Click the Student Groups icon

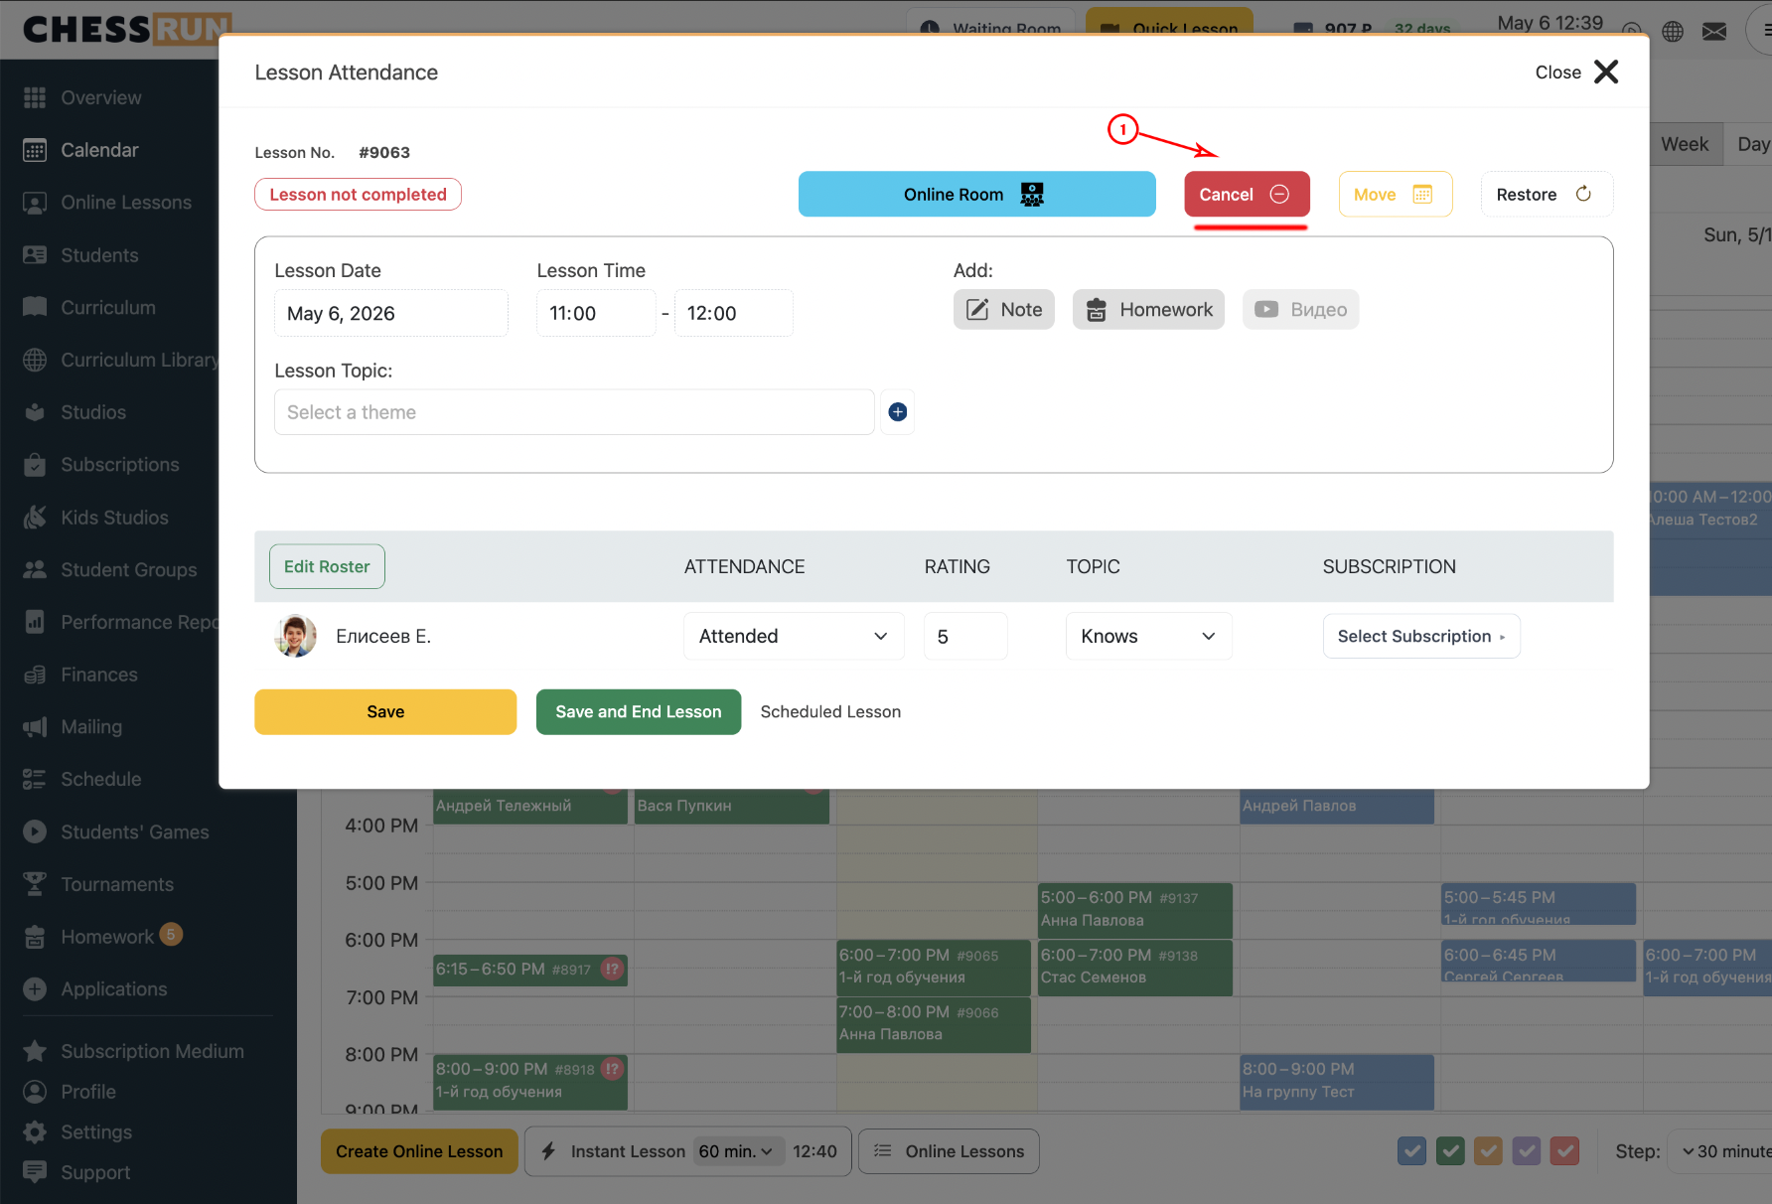[35, 569]
